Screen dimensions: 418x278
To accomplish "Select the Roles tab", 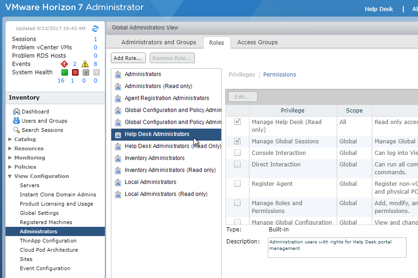I will pos(217,42).
